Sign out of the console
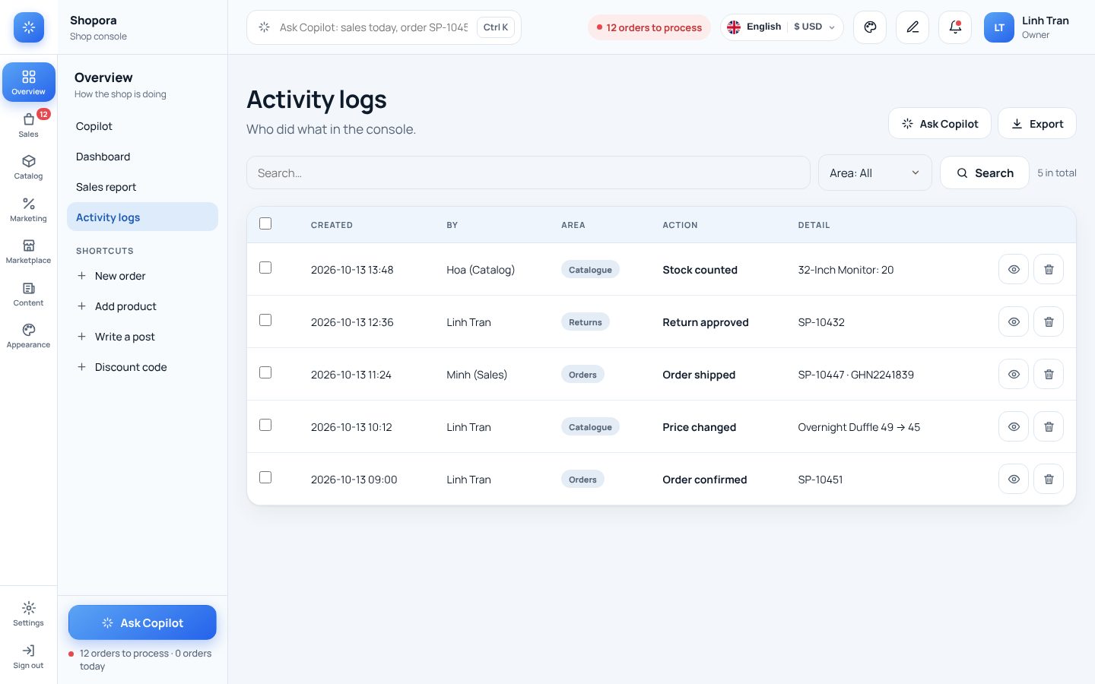This screenshot has height=684, width=1095. pos(28,656)
